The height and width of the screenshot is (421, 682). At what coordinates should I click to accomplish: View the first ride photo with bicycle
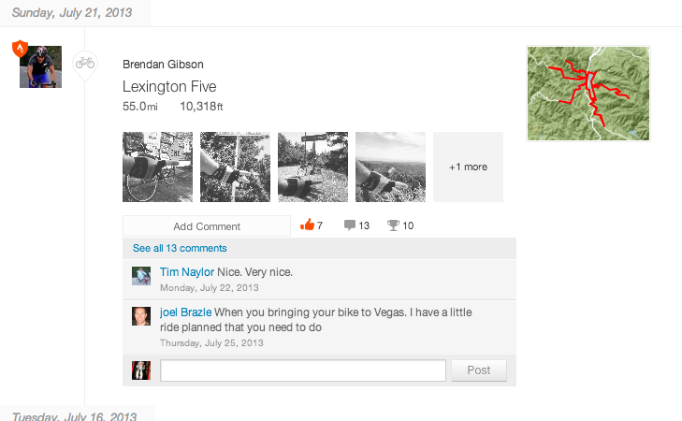point(157,167)
